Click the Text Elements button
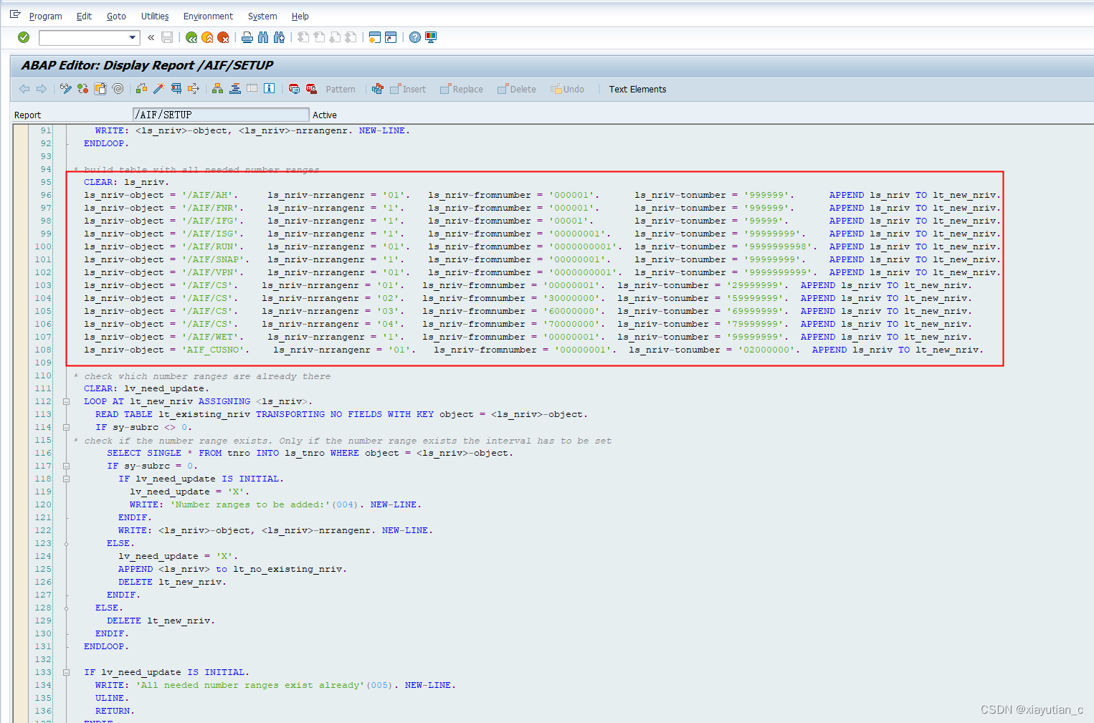The image size is (1094, 723). [637, 89]
